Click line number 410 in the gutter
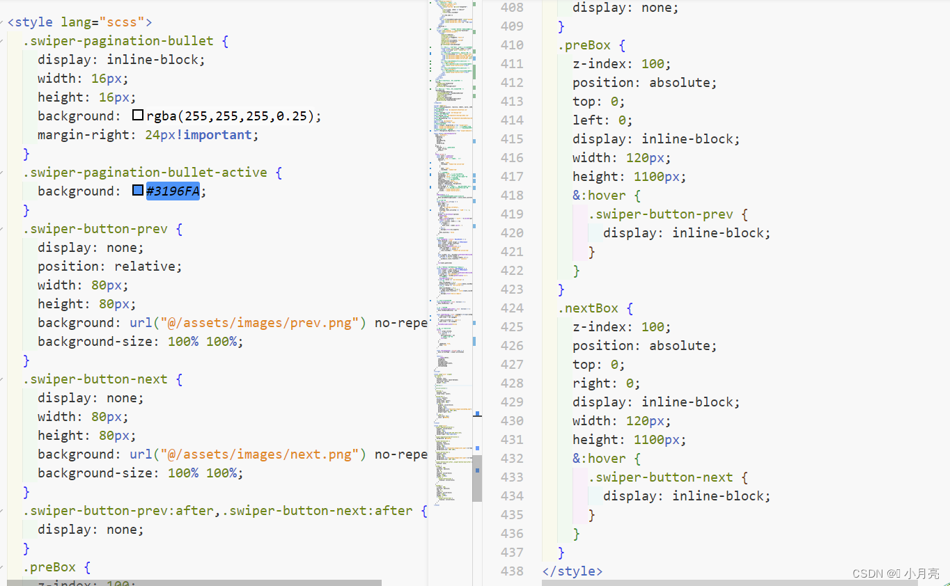This screenshot has width=950, height=586. [x=512, y=45]
